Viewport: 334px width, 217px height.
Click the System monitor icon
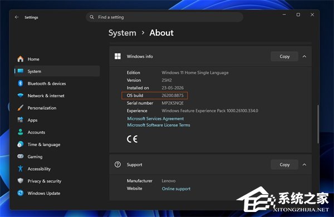click(x=21, y=71)
